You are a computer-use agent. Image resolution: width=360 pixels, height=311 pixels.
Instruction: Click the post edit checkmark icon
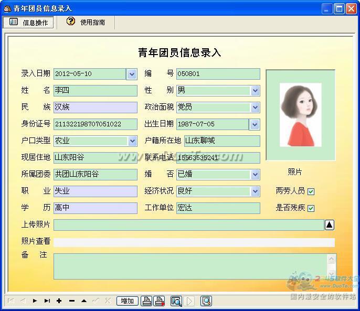tap(96, 301)
